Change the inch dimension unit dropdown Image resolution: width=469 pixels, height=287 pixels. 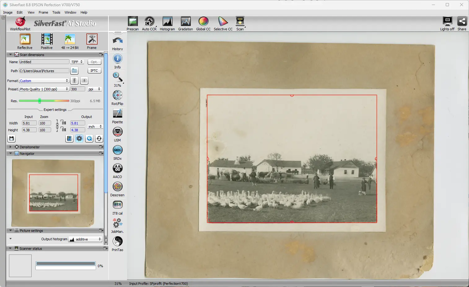95,127
